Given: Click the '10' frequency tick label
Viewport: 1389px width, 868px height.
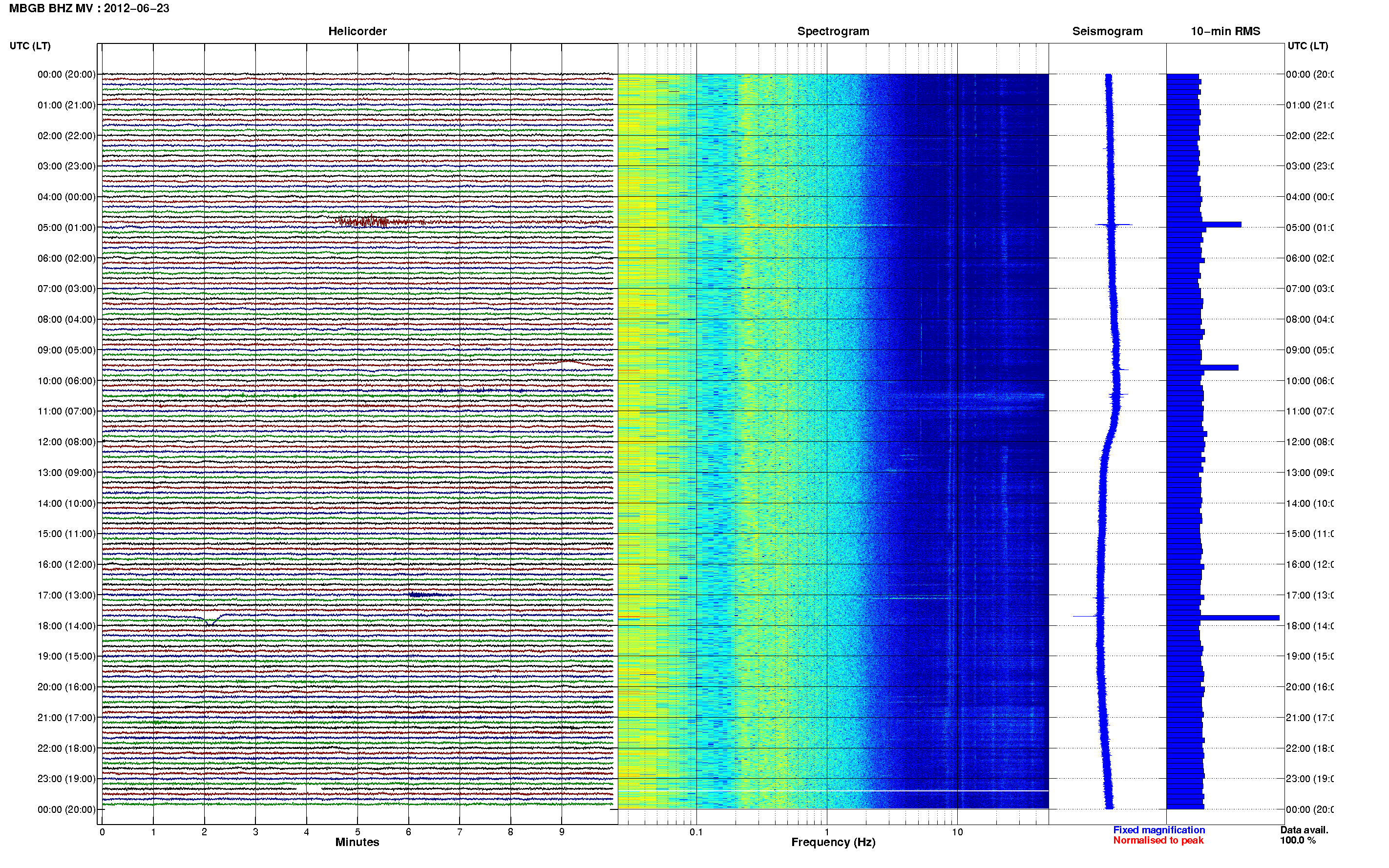Looking at the screenshot, I should pyautogui.click(x=957, y=832).
